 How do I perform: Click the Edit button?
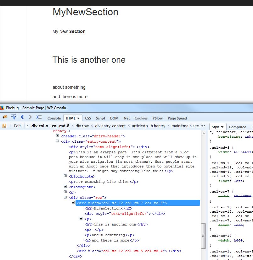pos(17,126)
